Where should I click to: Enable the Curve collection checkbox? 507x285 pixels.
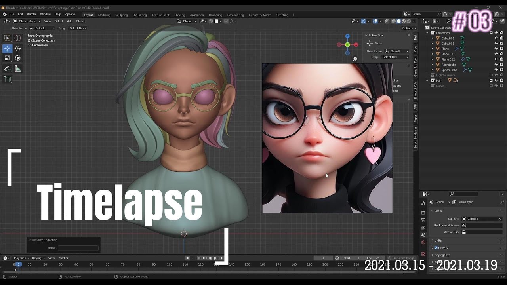click(491, 85)
